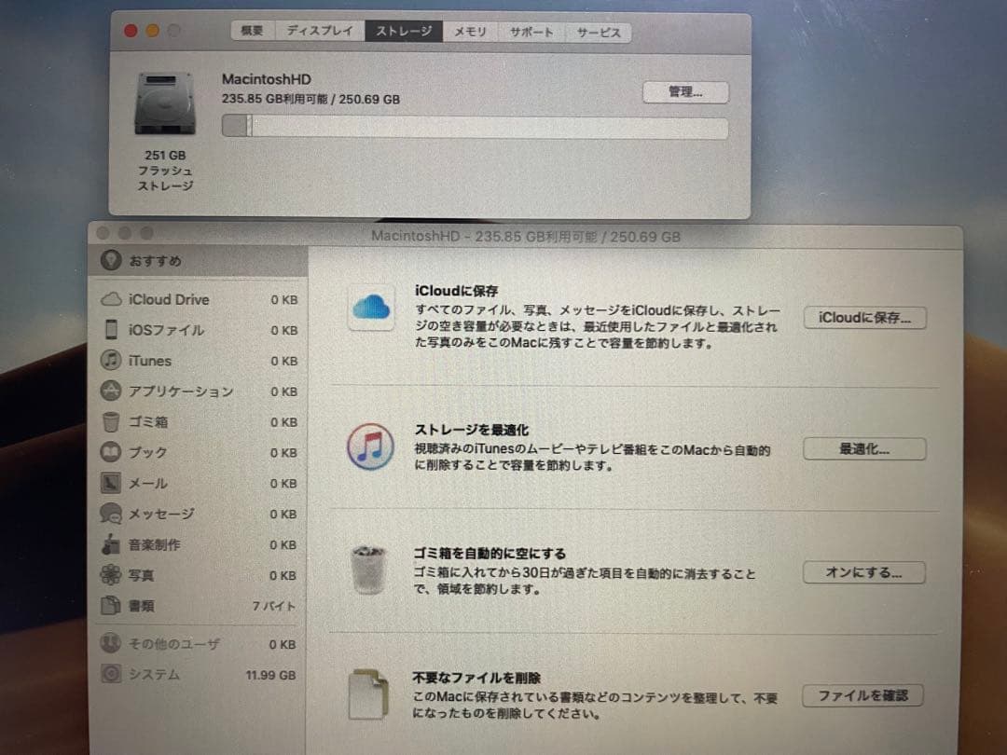Image resolution: width=1007 pixels, height=755 pixels.
Task: Click the ファイルを確認 button
Action: tap(864, 695)
